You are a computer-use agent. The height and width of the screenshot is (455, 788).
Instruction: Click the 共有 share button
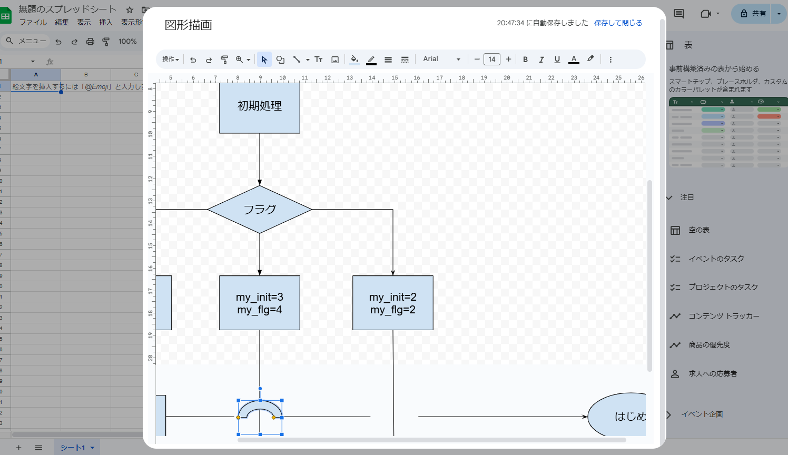pos(752,14)
